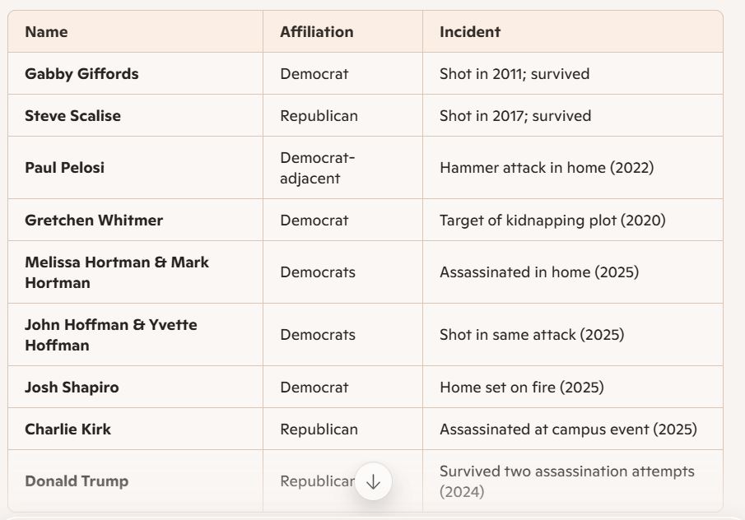Click the scroll-down arrow button

pos(373,482)
